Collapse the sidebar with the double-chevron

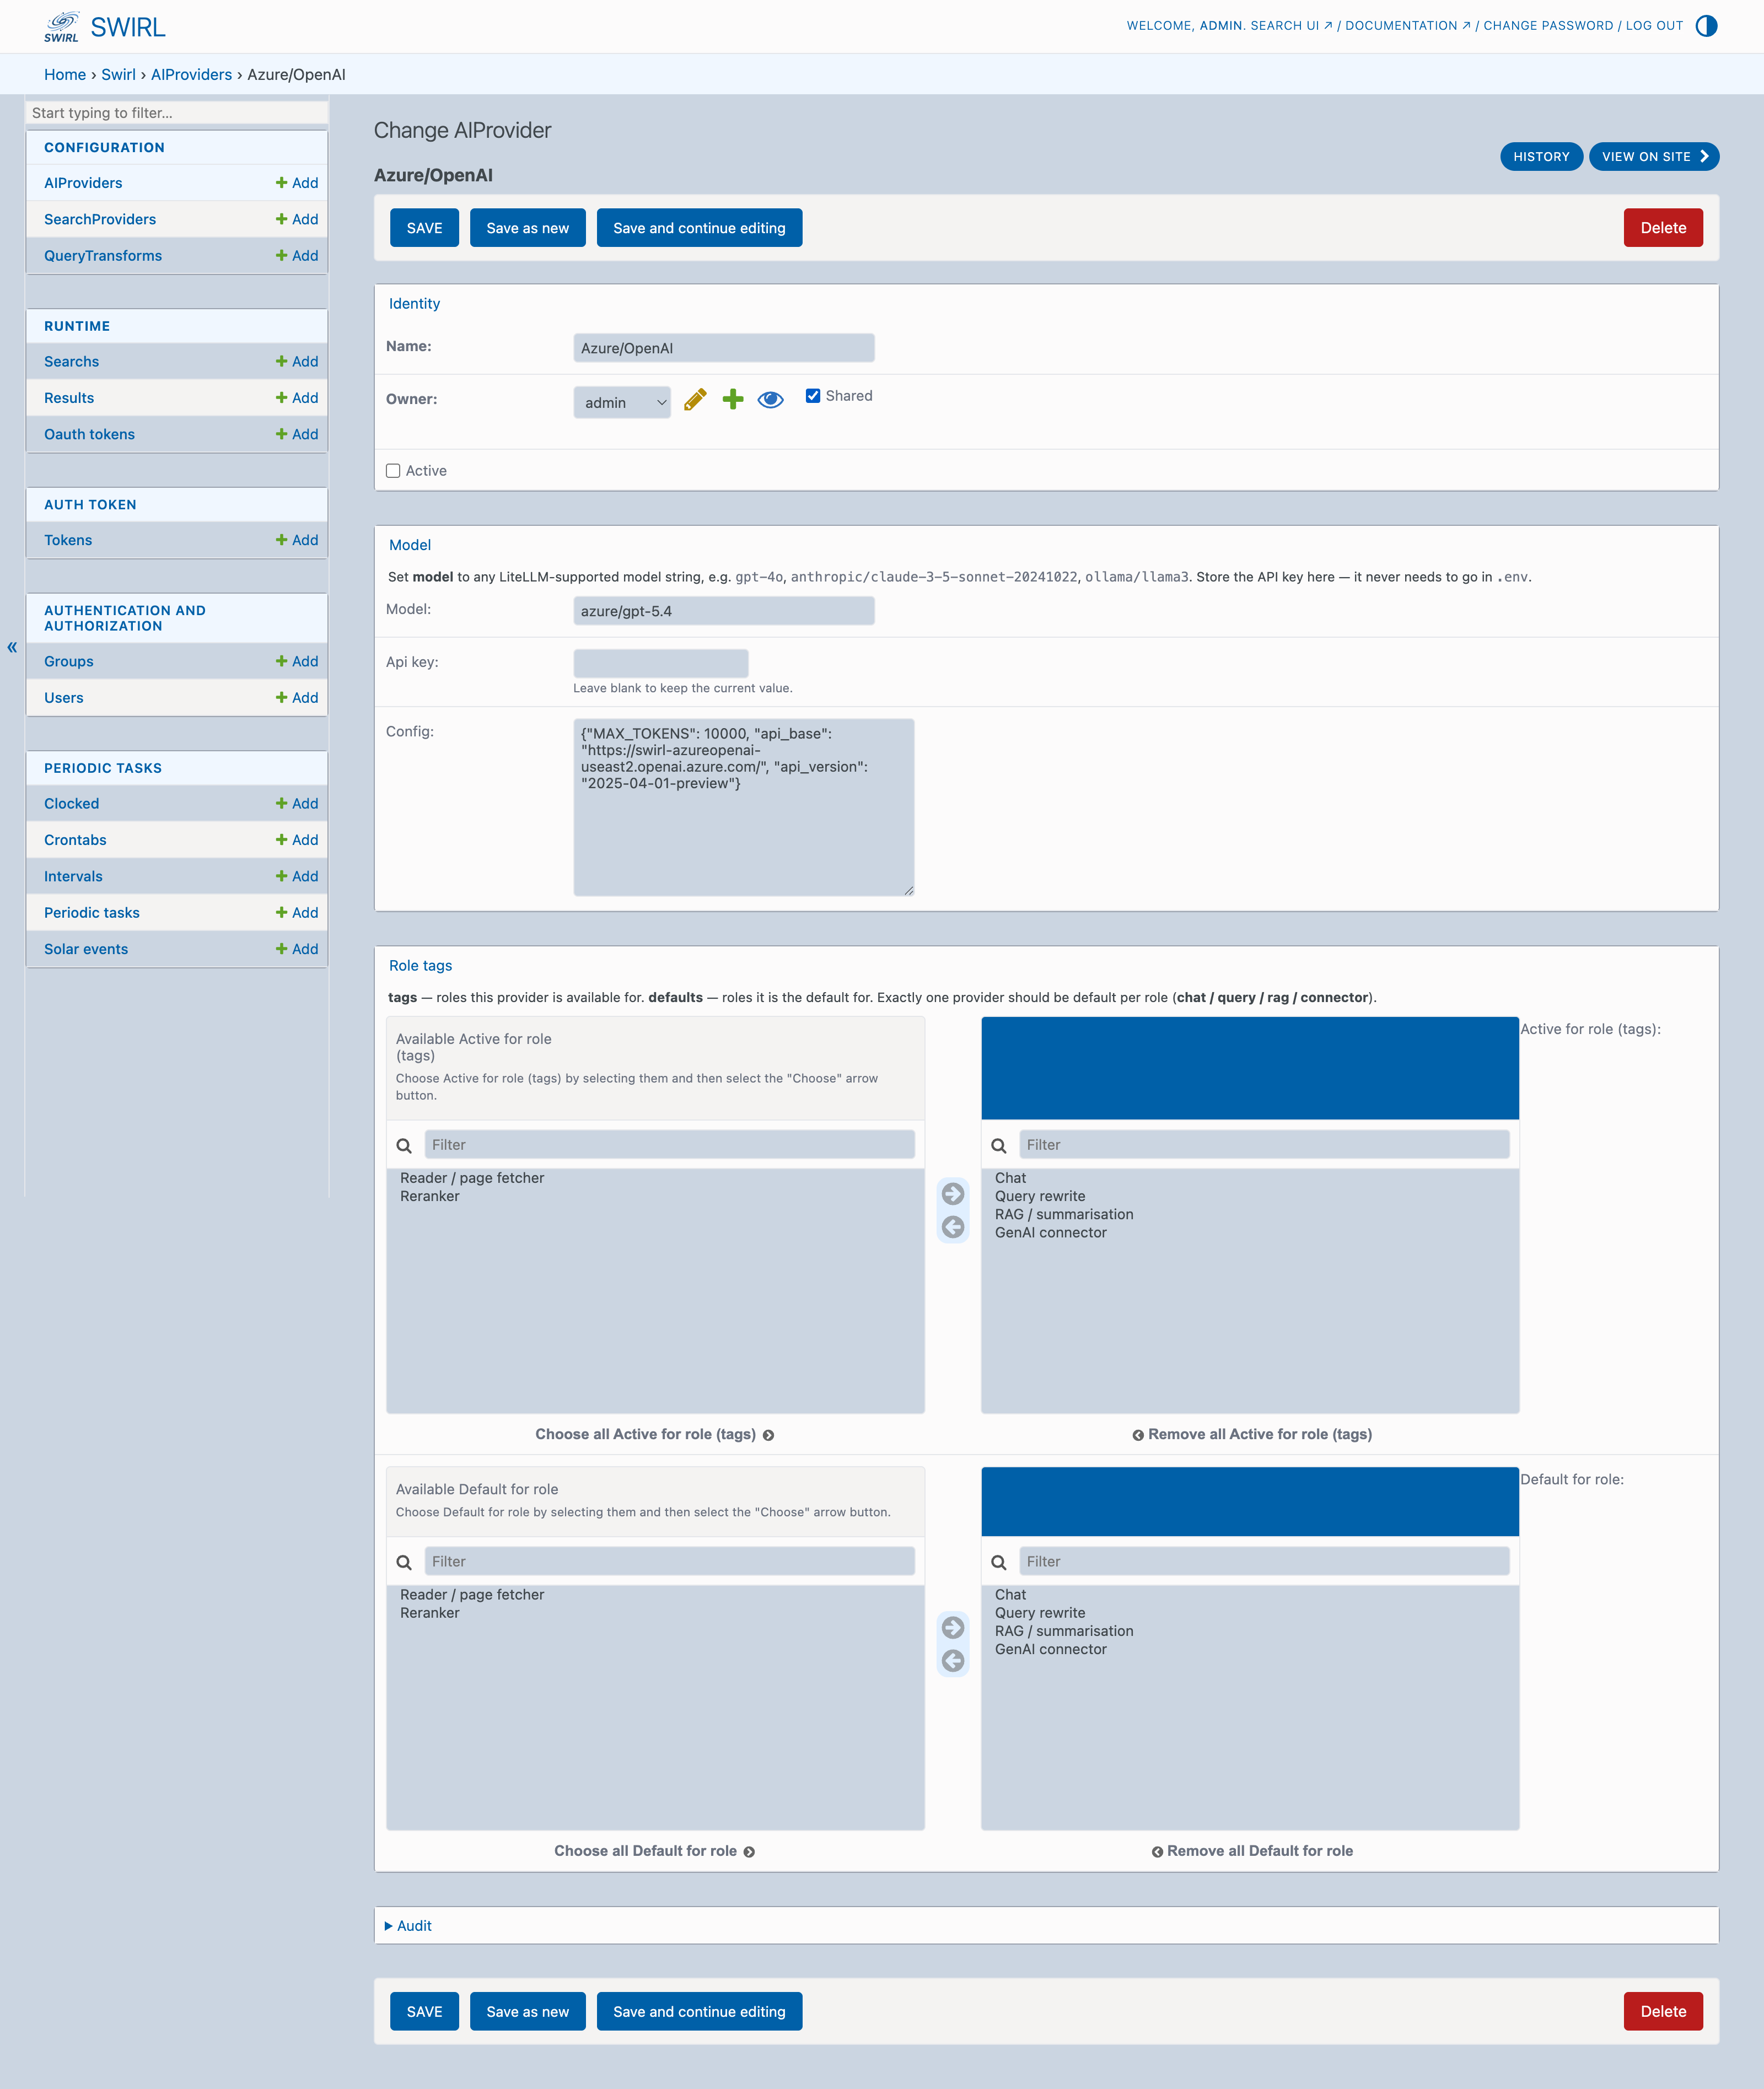pyautogui.click(x=12, y=647)
